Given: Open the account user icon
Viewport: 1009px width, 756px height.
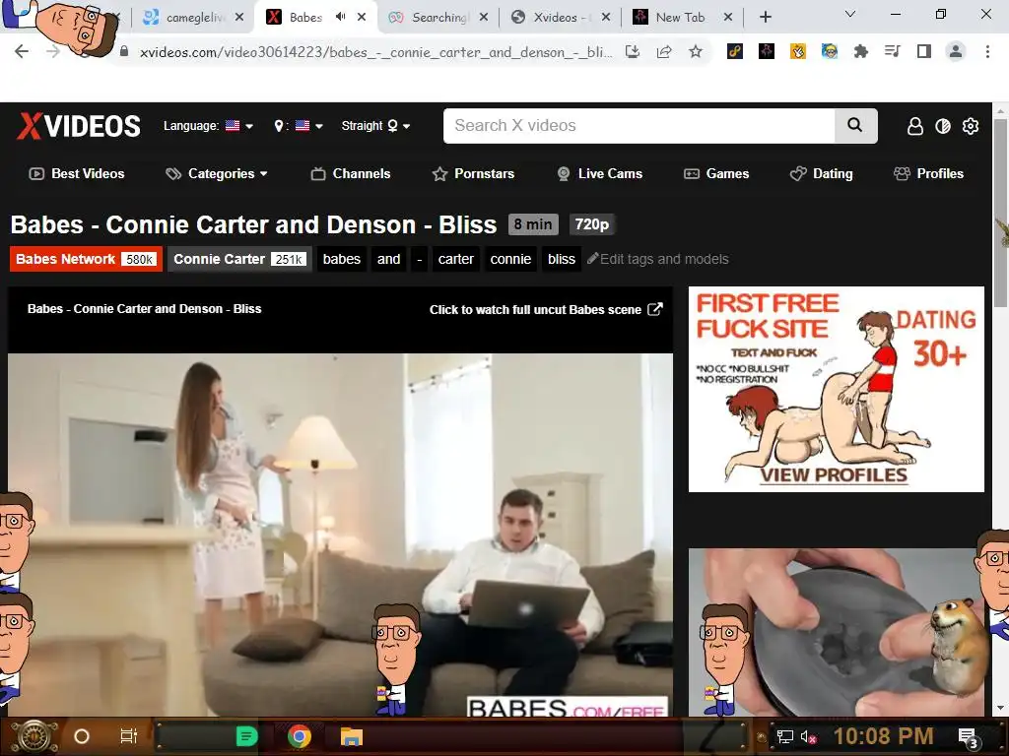Looking at the screenshot, I should [x=915, y=126].
